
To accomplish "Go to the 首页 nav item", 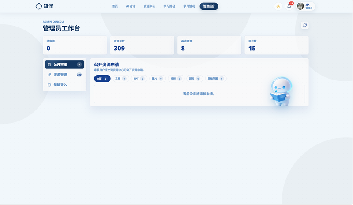I will tap(115, 6).
